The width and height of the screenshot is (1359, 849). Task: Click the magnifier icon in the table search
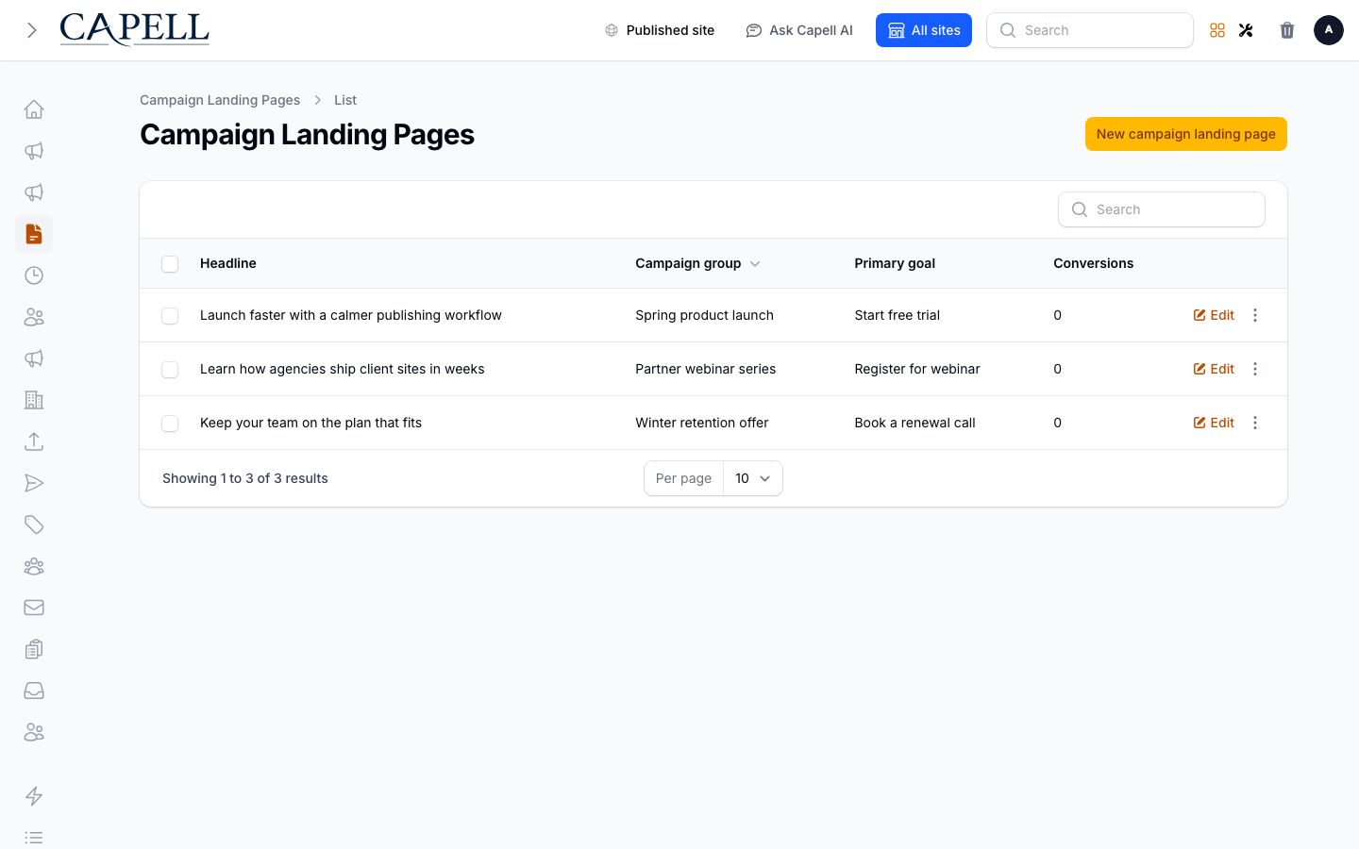coord(1080,209)
